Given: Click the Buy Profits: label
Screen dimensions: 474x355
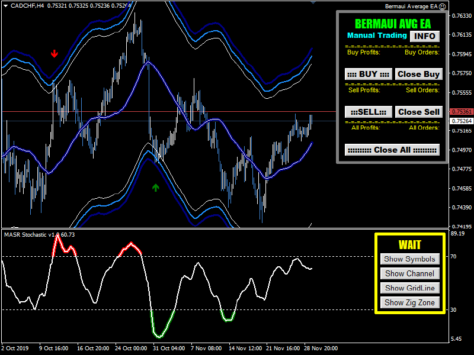Looking at the screenshot, I should [364, 52].
